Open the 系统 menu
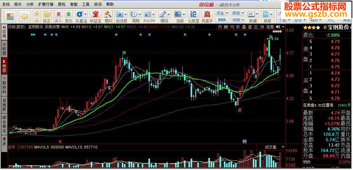Viewport: 353px width, 170px height. coord(6,4)
